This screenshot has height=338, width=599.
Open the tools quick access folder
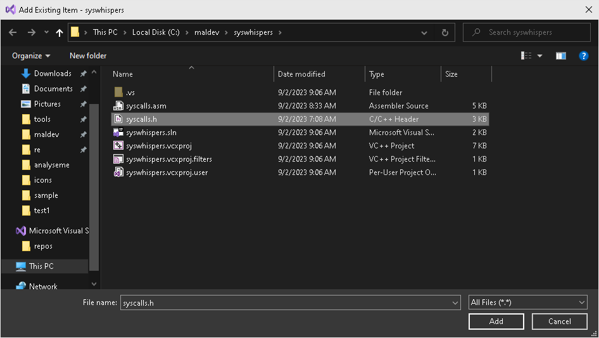[x=42, y=119]
